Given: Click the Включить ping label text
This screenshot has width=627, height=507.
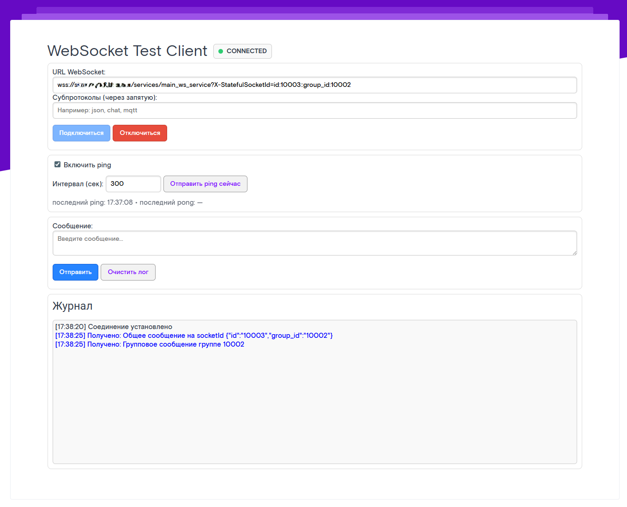Looking at the screenshot, I should (x=87, y=165).
